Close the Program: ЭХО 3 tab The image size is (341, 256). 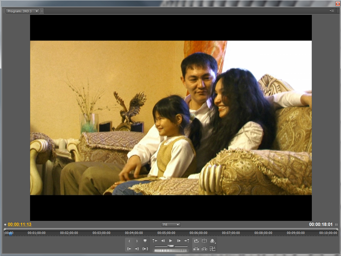[x=42, y=11]
